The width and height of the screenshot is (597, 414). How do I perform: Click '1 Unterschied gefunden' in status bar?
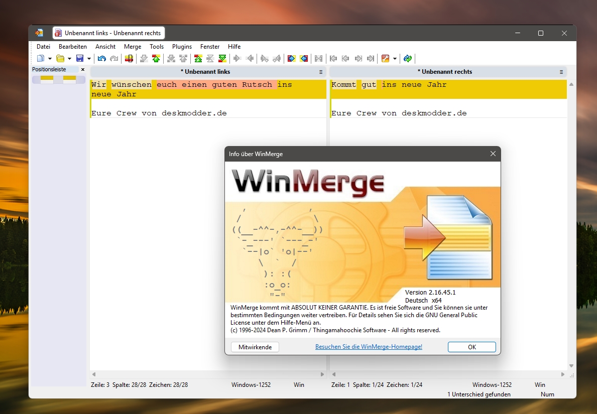479,394
